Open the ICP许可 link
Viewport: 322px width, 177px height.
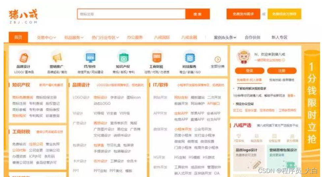[x=35, y=156]
